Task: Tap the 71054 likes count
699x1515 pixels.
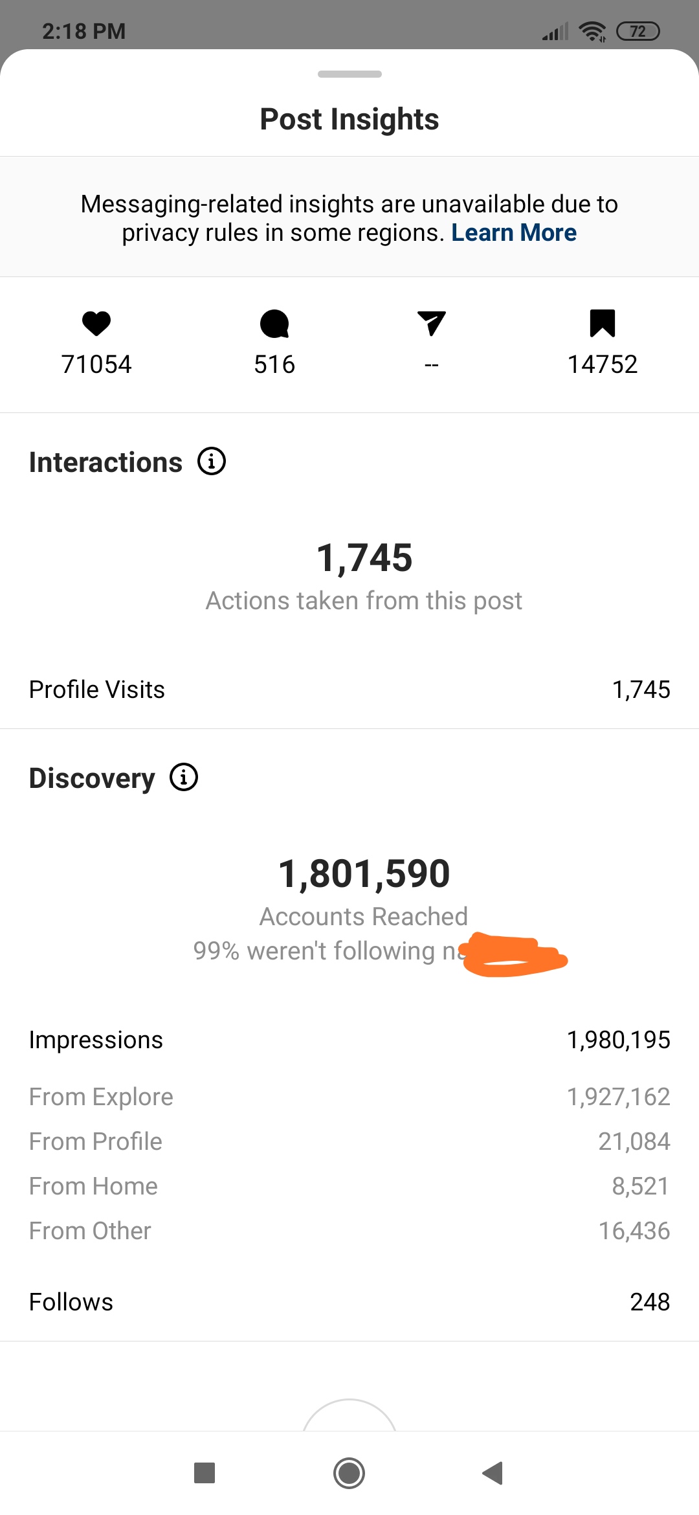Action: (x=96, y=365)
